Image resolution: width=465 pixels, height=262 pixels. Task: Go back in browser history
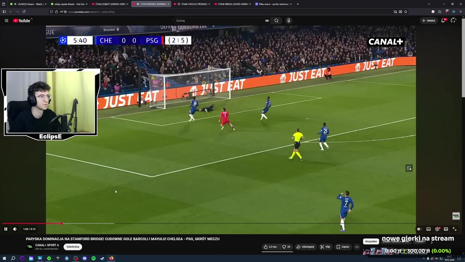point(11,12)
